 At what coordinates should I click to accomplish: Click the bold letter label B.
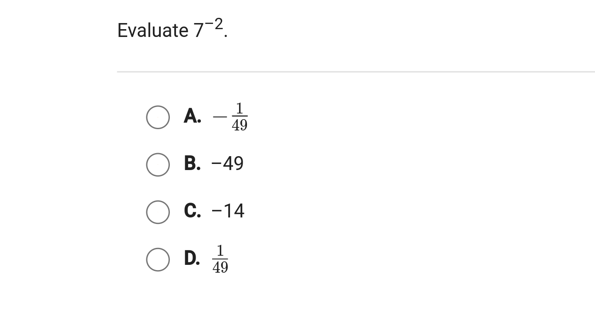pyautogui.click(x=193, y=164)
